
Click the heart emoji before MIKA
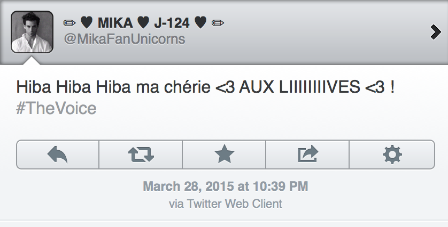[86, 23]
